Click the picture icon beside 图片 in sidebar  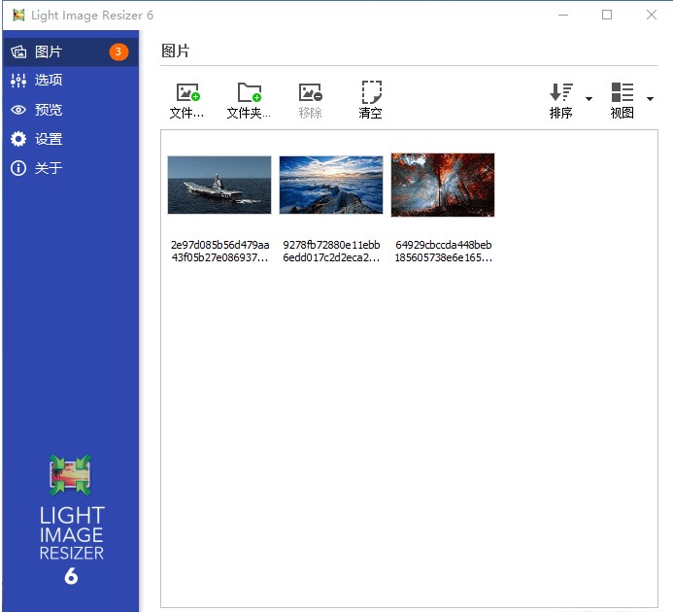point(18,51)
